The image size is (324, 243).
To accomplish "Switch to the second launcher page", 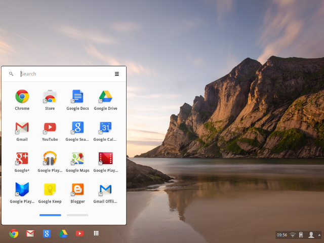I will [x=77, y=215].
